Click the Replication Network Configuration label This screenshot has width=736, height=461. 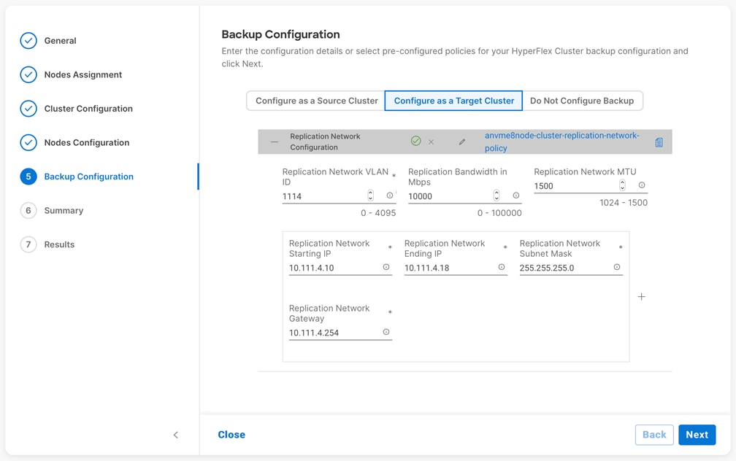pyautogui.click(x=325, y=142)
